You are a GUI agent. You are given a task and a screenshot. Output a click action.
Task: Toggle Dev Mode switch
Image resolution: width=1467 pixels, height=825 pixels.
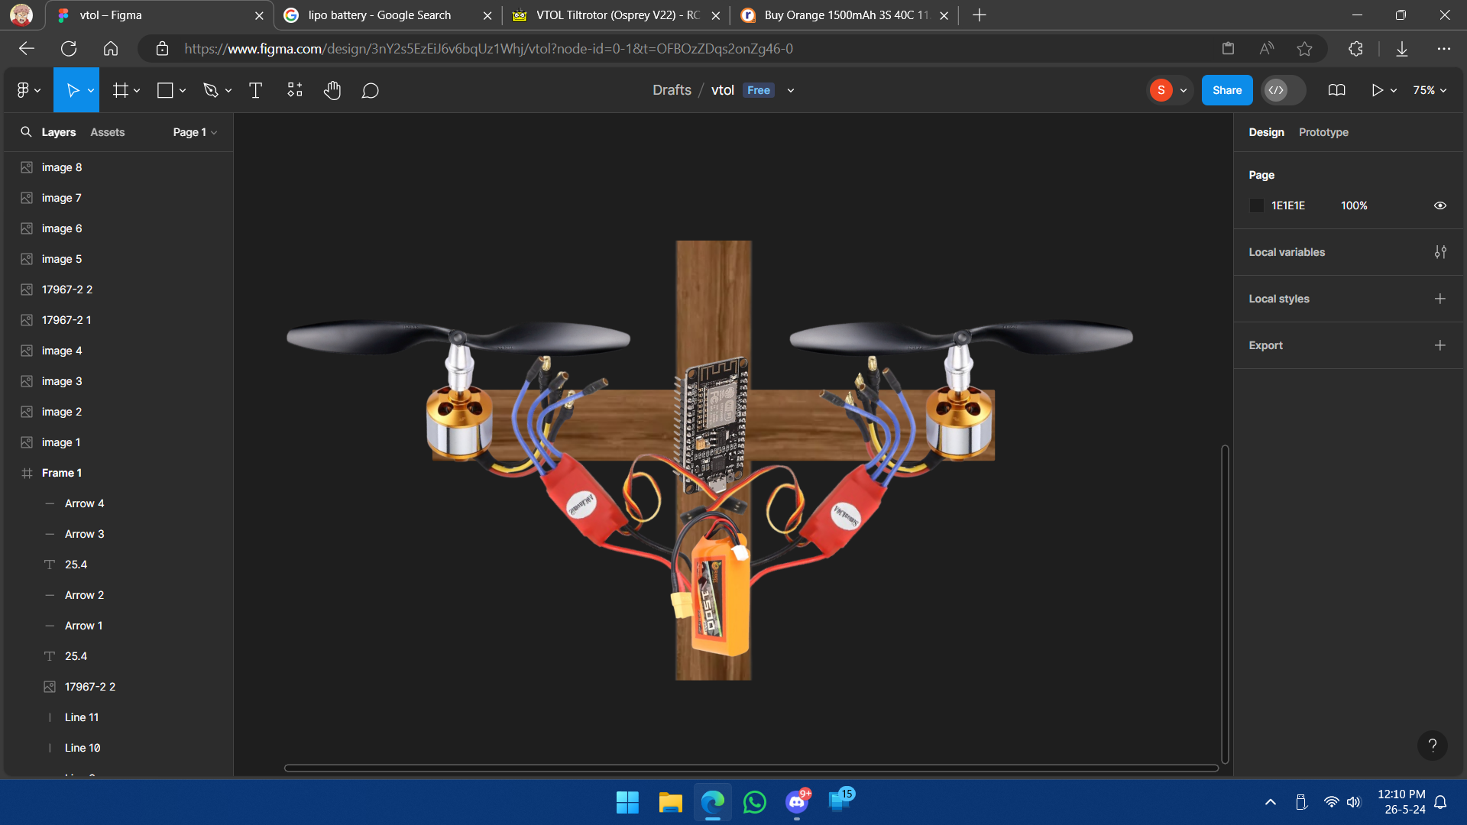1283,90
